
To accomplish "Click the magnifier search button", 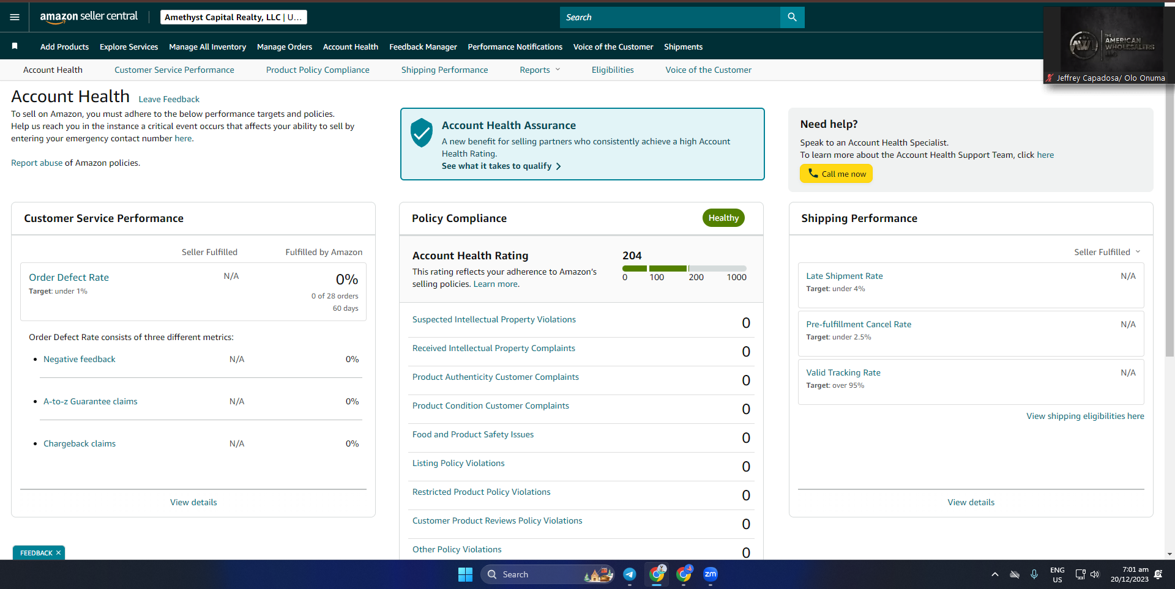I will pyautogui.click(x=792, y=17).
